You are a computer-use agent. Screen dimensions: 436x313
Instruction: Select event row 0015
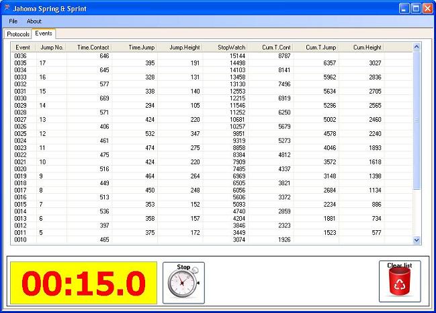[212, 205]
